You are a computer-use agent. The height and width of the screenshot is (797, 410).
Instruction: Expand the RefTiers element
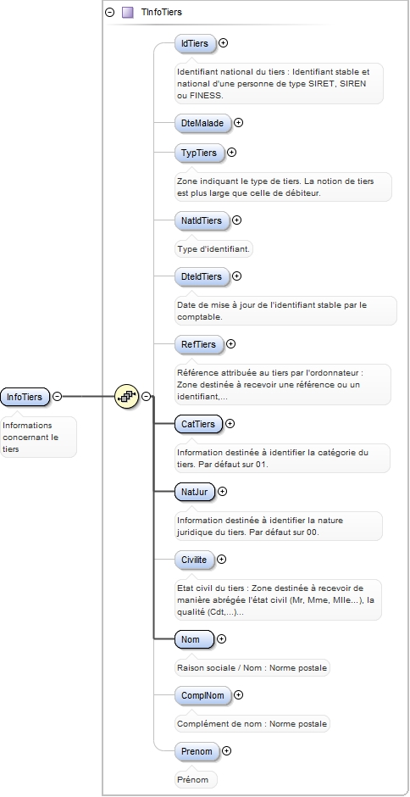point(230,343)
